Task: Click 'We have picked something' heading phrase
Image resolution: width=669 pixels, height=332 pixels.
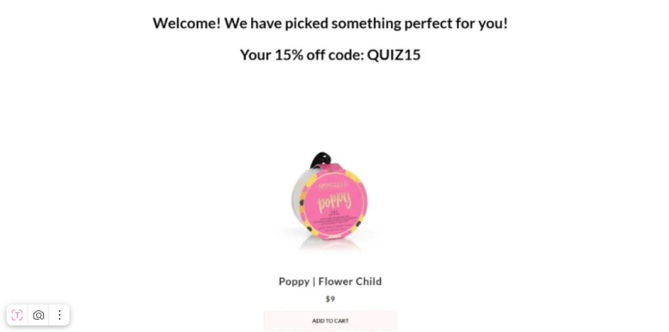Action: 312,24
